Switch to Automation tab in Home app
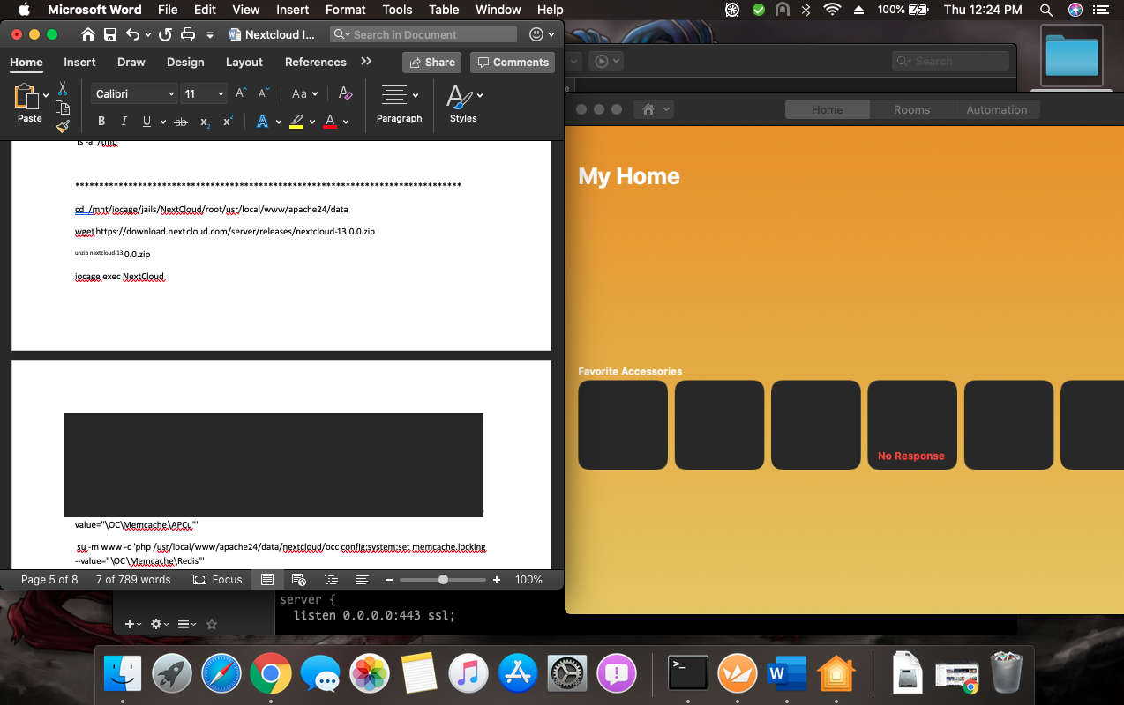The image size is (1124, 705). pos(997,109)
